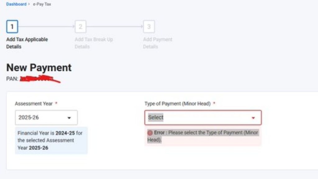
Task: Jump to step 3 number box
Action: pyautogui.click(x=149, y=27)
